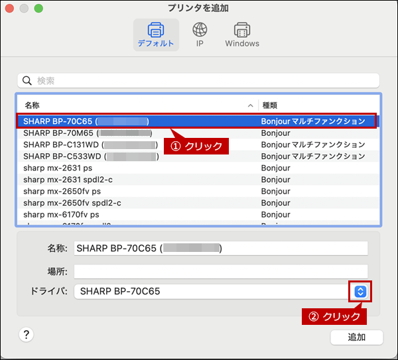
Task: Click inside the 検索 search field
Action: pos(199,81)
